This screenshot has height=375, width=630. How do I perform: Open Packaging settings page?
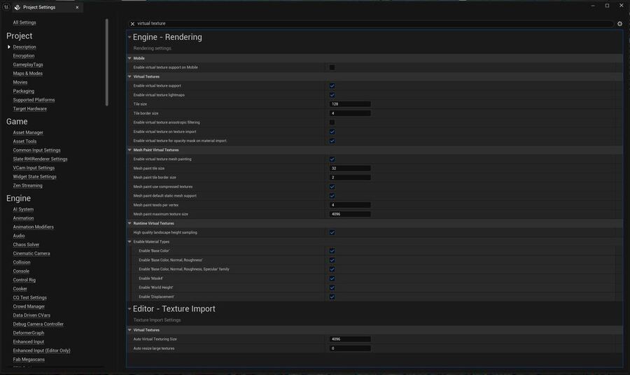23,91
